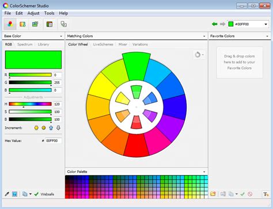Click the text tool icon bottom right

pyautogui.click(x=266, y=194)
